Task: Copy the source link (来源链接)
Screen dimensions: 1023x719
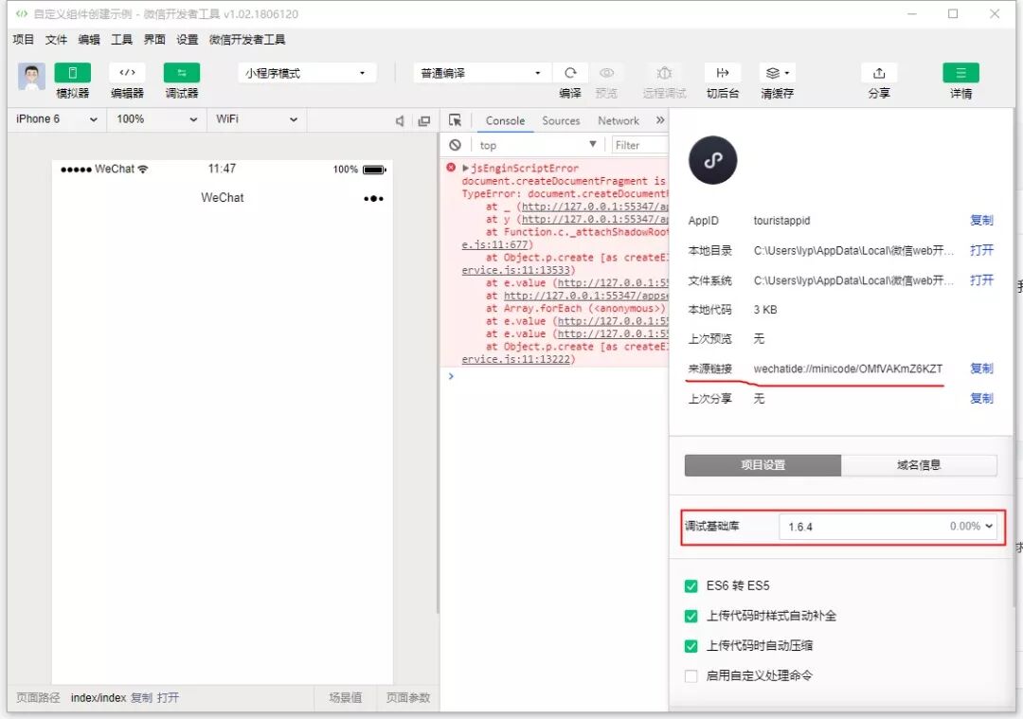Action: 981,368
